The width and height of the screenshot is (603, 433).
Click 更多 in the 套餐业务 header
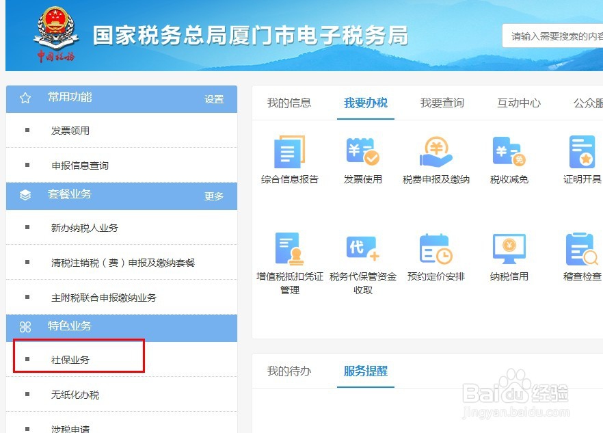214,196
